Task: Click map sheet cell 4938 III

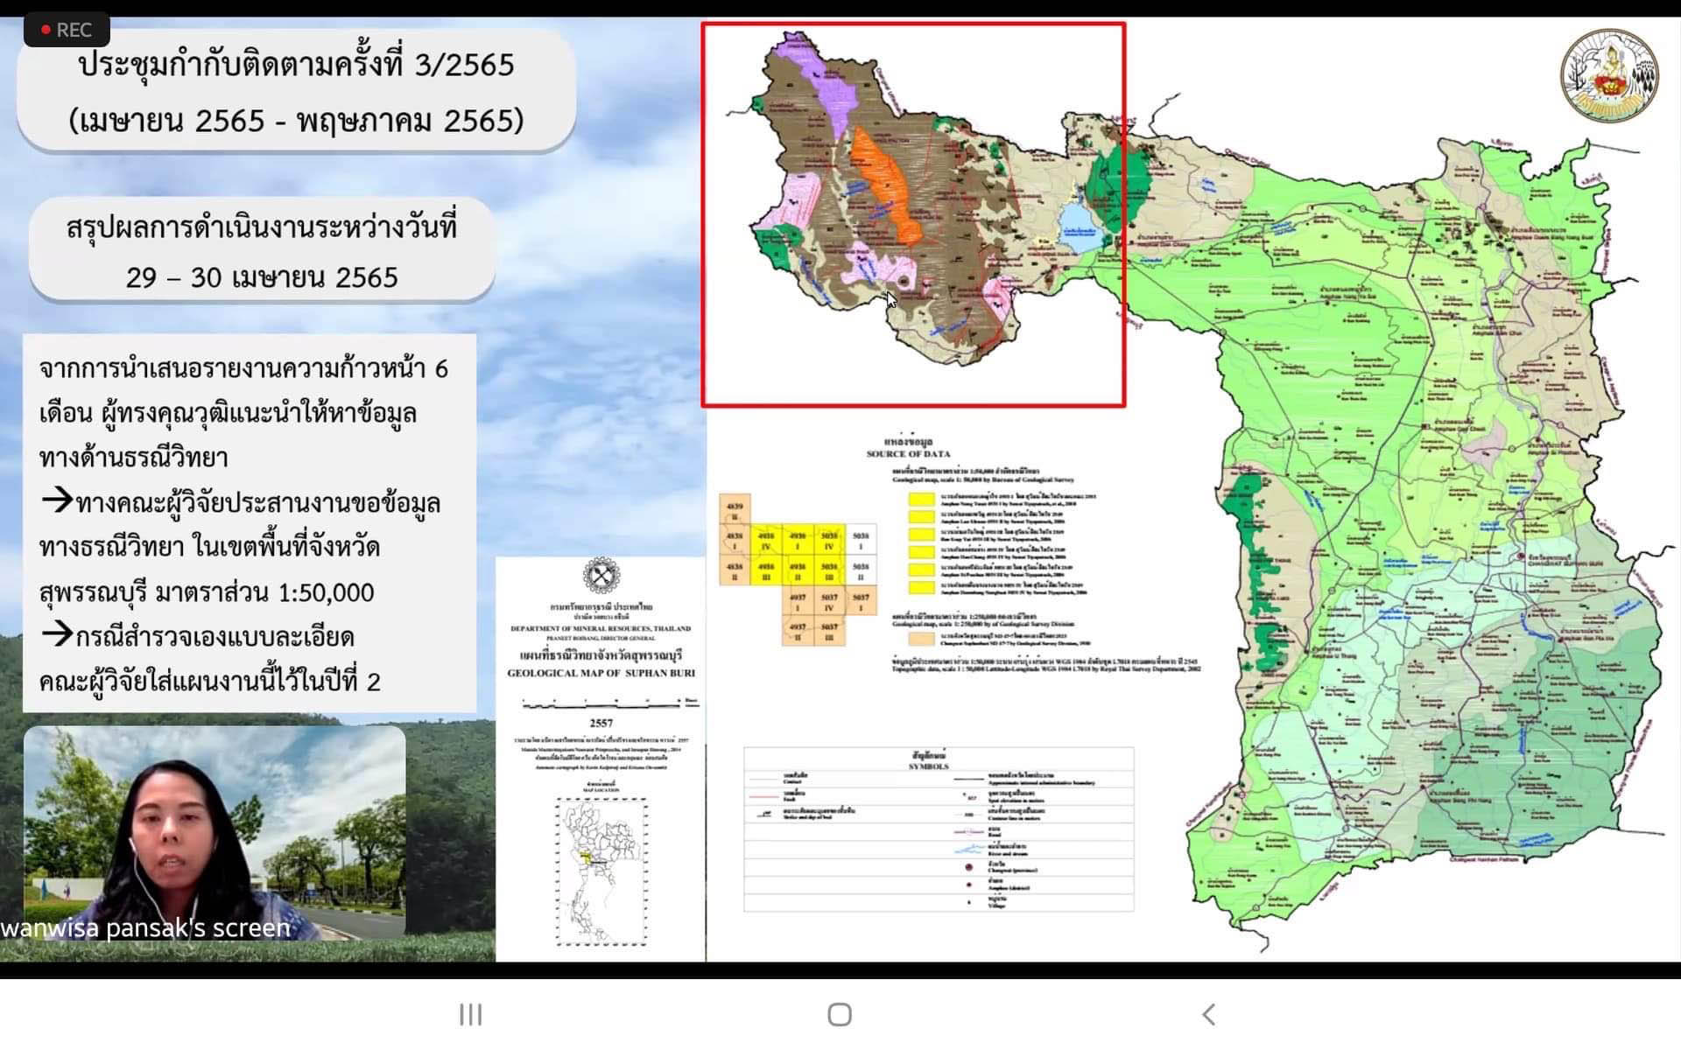Action: click(x=765, y=571)
